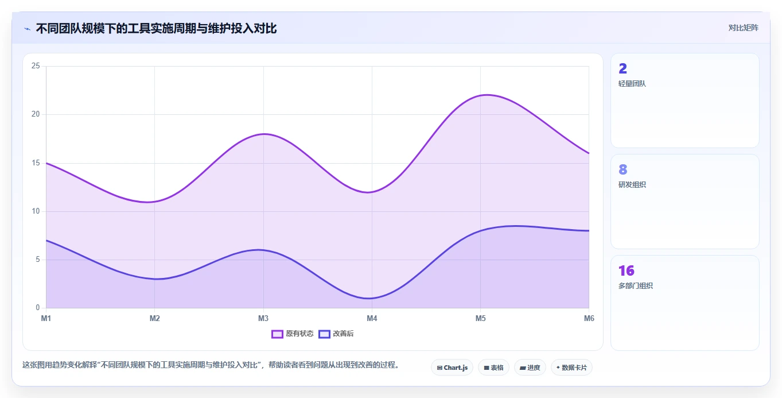782x398 pixels.
Task: Click the 原有状态 line peak at M5
Action: click(481, 95)
